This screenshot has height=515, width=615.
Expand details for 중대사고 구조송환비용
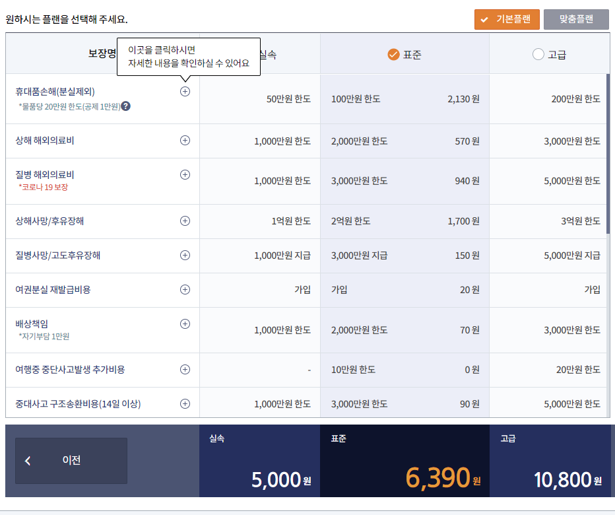click(x=185, y=403)
